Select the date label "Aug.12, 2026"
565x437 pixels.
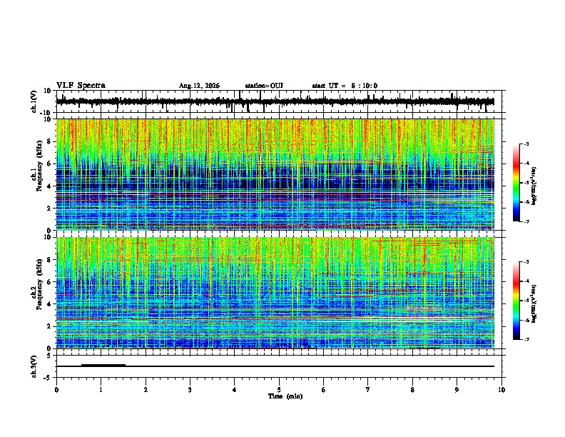coord(199,86)
